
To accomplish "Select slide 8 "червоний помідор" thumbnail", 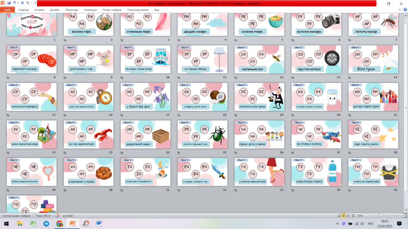I will tap(32, 59).
